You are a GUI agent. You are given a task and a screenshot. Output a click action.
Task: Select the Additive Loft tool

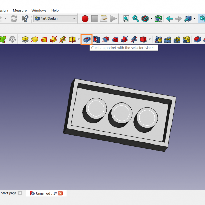(x=44, y=39)
